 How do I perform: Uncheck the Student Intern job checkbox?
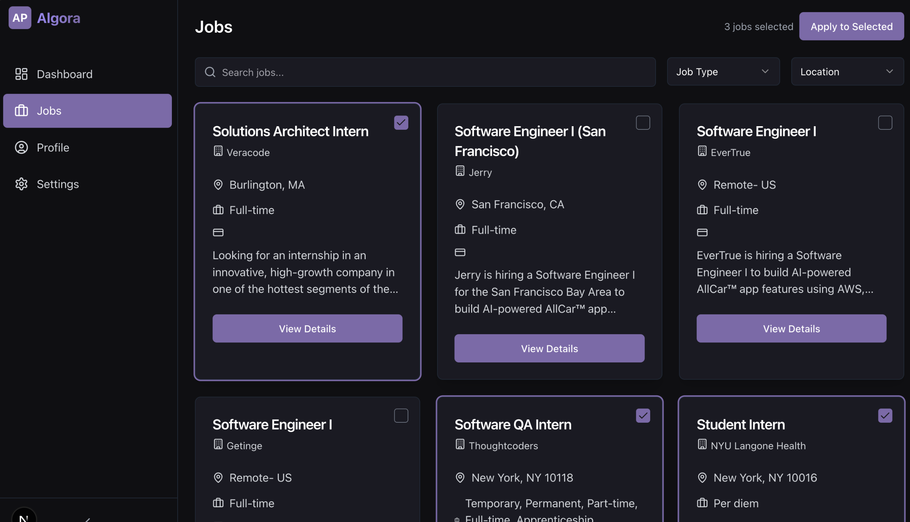click(885, 416)
